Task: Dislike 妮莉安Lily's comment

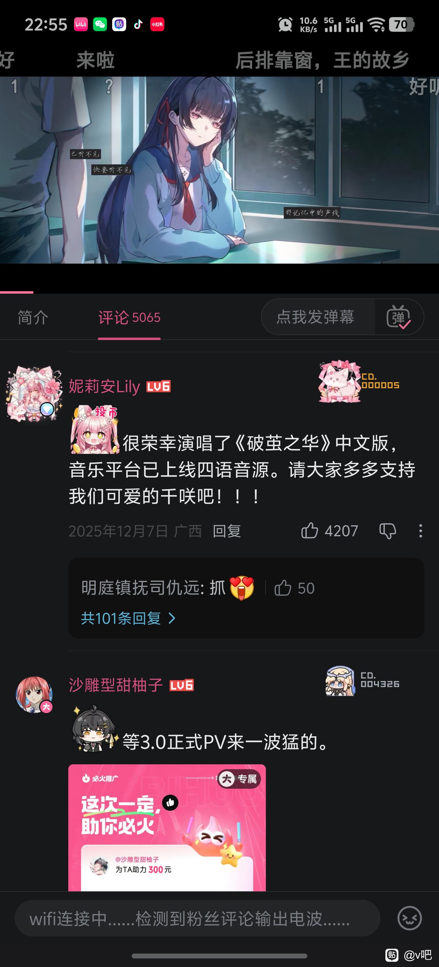Action: pos(388,531)
